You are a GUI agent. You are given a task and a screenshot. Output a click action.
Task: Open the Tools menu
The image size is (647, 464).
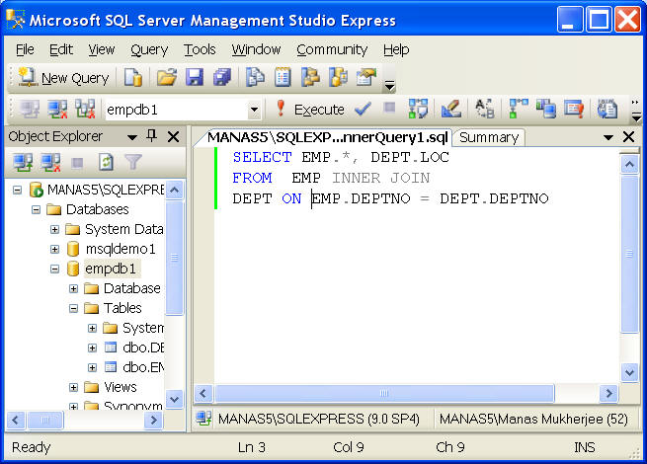(x=200, y=50)
